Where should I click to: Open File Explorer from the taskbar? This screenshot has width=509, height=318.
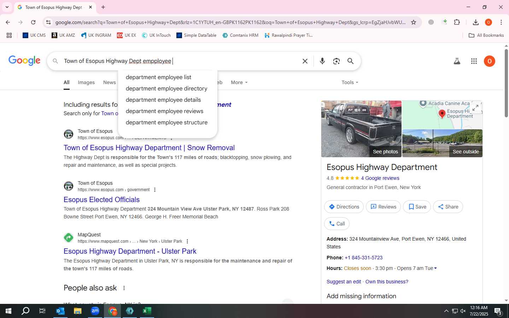[78, 311]
